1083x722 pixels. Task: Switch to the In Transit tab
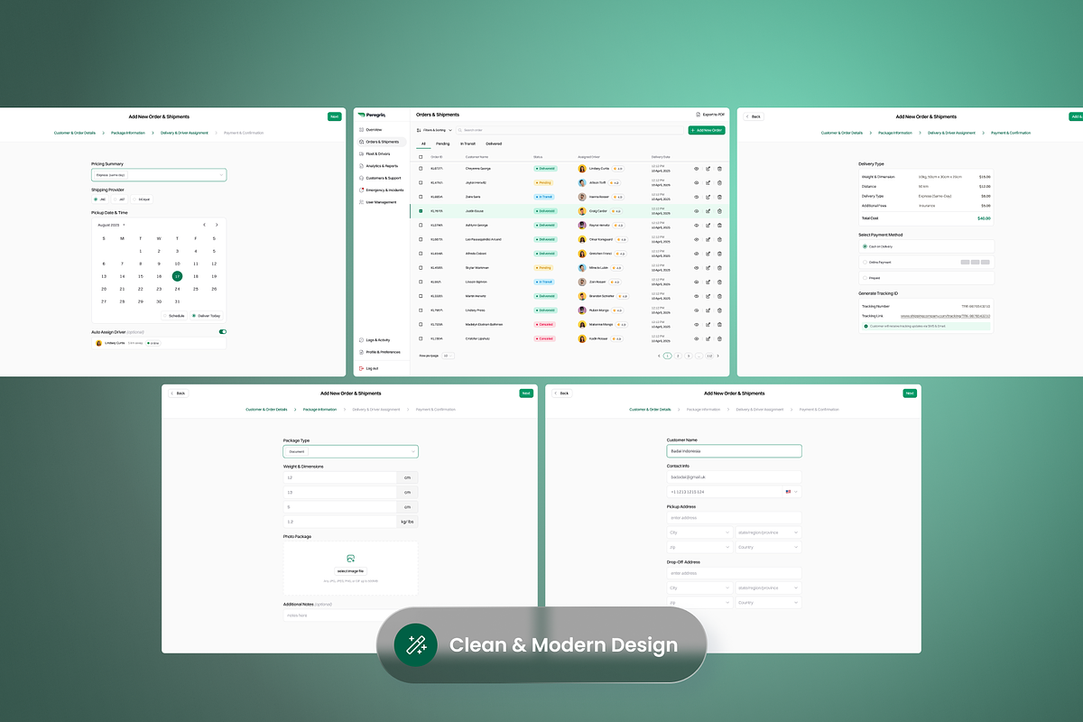pyautogui.click(x=467, y=143)
